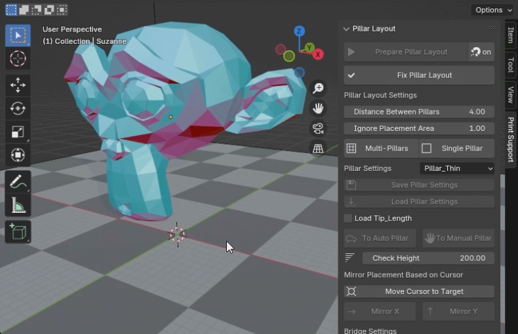Open the View sidebar tab
Viewport: 518px width, 334px height.
(511, 95)
